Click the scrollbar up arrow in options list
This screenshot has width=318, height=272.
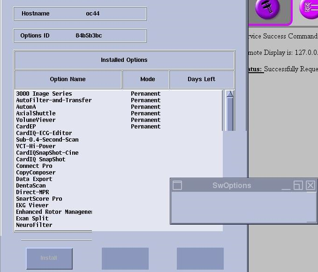(x=230, y=94)
